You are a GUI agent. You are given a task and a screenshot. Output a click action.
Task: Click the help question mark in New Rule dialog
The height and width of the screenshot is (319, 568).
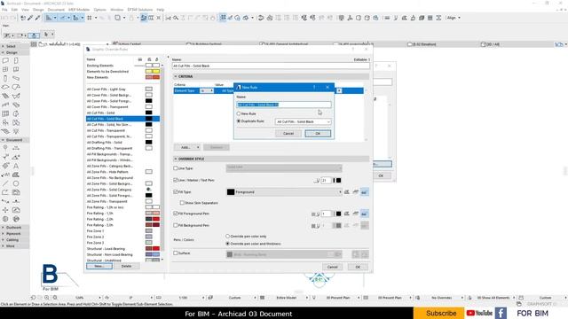(x=314, y=87)
